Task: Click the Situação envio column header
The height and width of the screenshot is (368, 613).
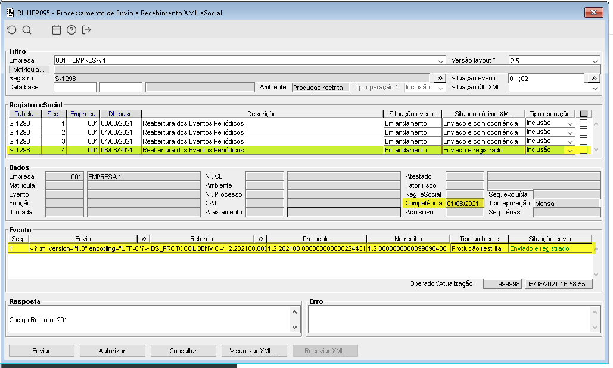Action: pyautogui.click(x=550, y=239)
